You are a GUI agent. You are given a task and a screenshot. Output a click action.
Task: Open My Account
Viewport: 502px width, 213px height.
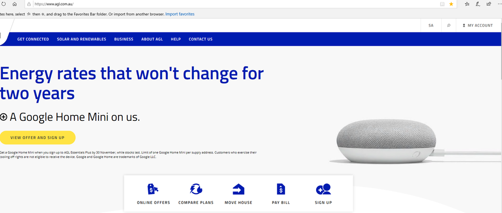point(477,25)
